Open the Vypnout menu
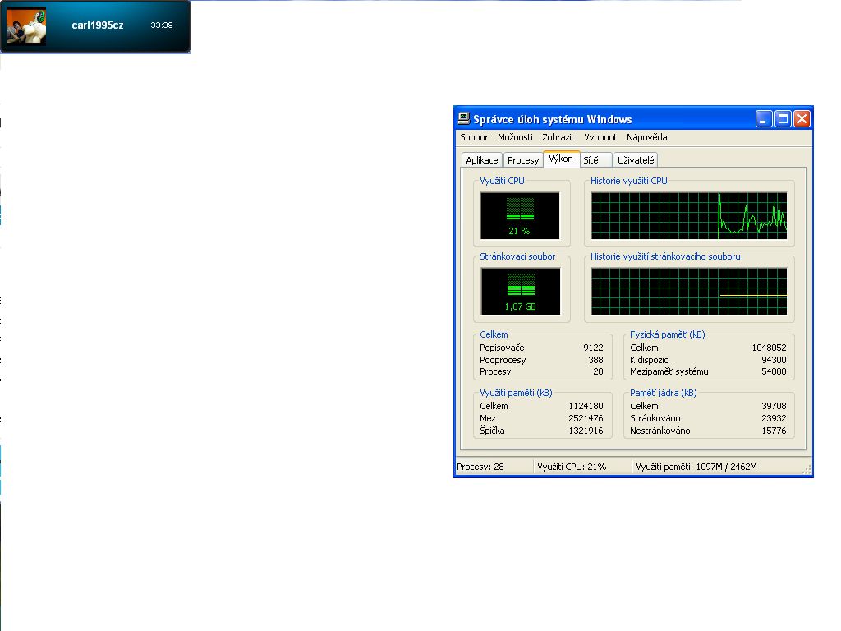This screenshot has height=631, width=841. click(x=600, y=137)
